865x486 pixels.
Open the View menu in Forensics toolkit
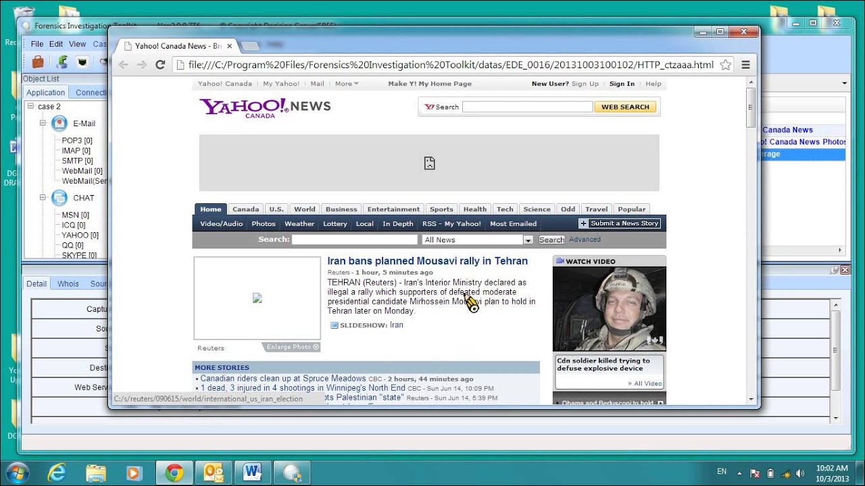[x=77, y=44]
